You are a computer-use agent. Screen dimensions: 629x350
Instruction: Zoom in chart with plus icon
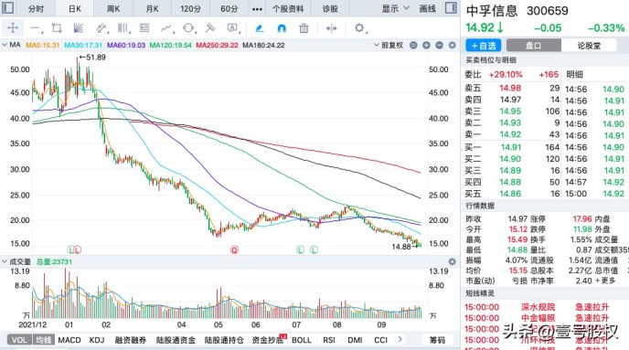(x=426, y=46)
